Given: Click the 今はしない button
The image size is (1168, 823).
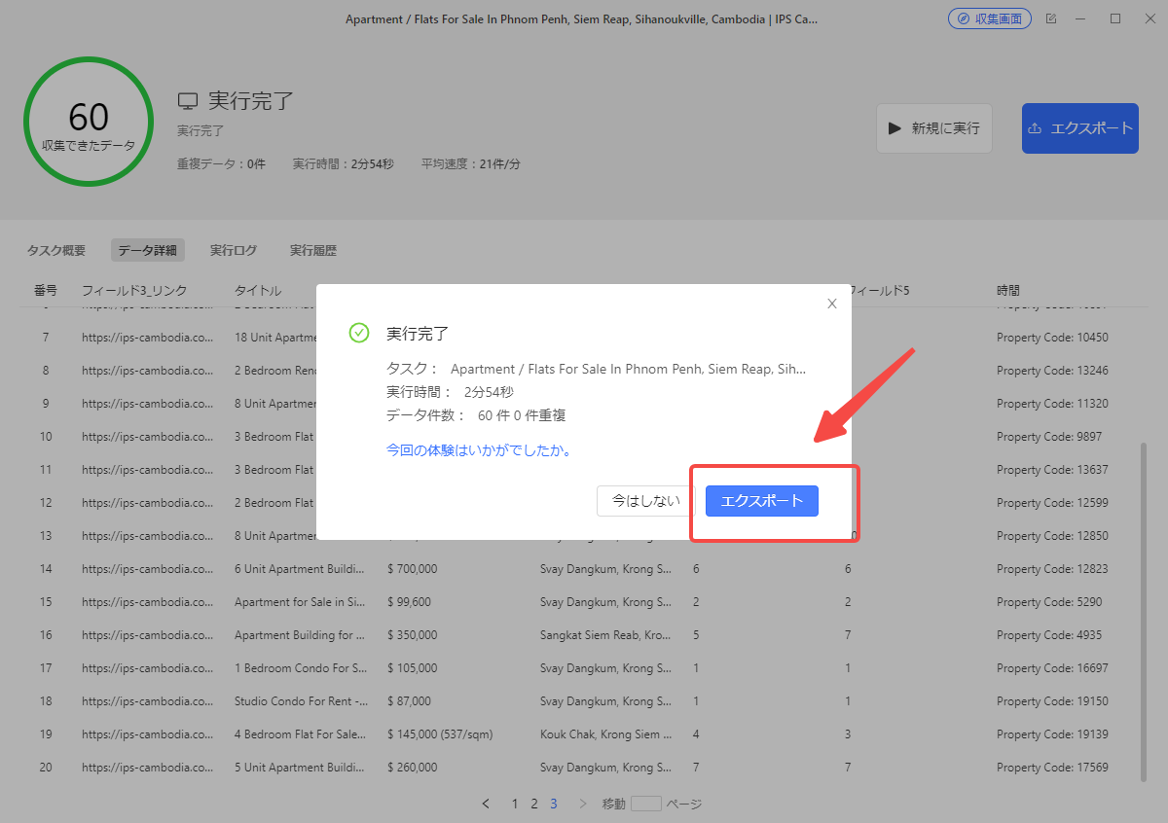Looking at the screenshot, I should [x=645, y=501].
